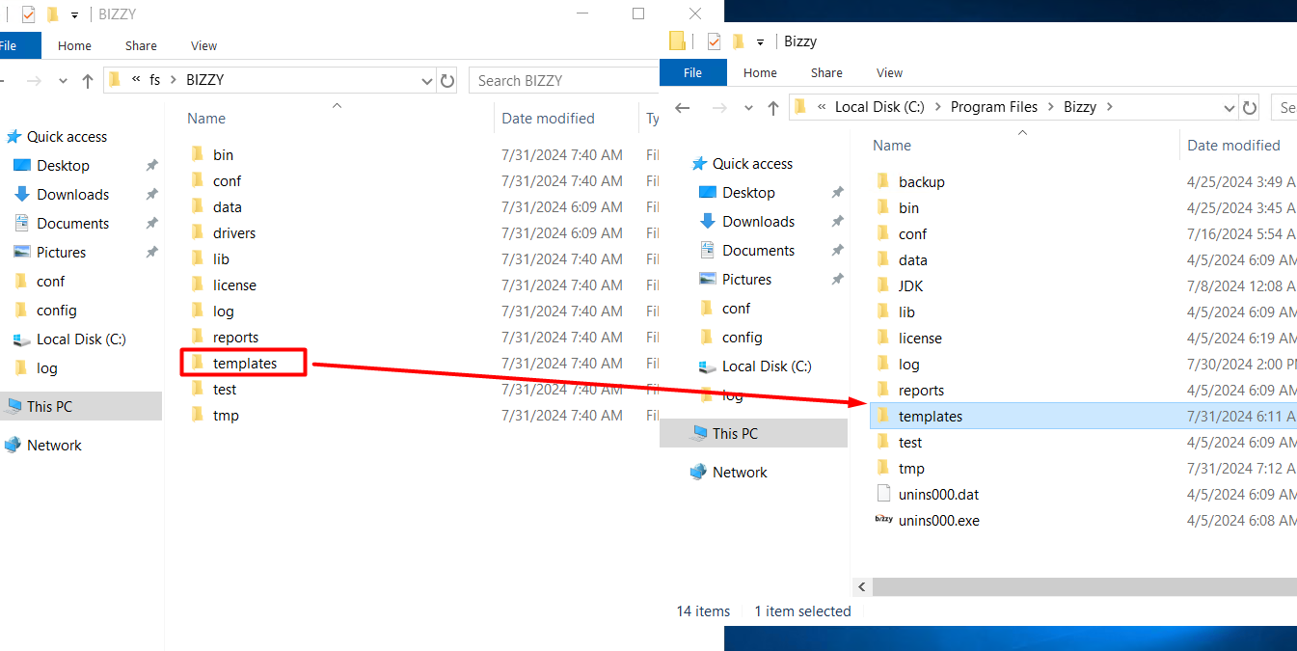Click the Forward arrow in fs BIZZY window
Image resolution: width=1297 pixels, height=651 pixels.
click(x=34, y=81)
